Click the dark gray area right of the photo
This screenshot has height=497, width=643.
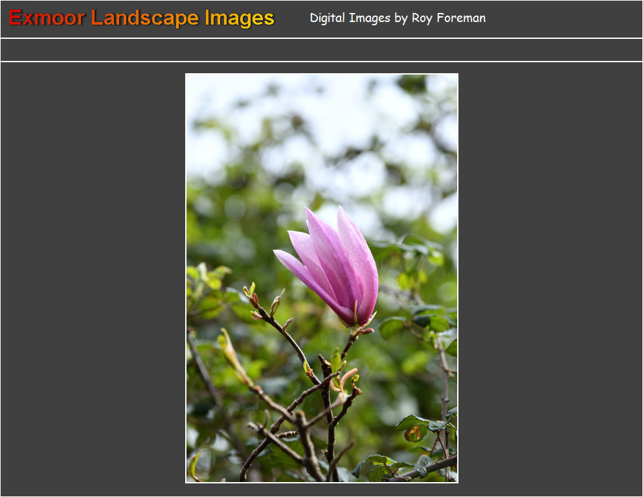550,279
